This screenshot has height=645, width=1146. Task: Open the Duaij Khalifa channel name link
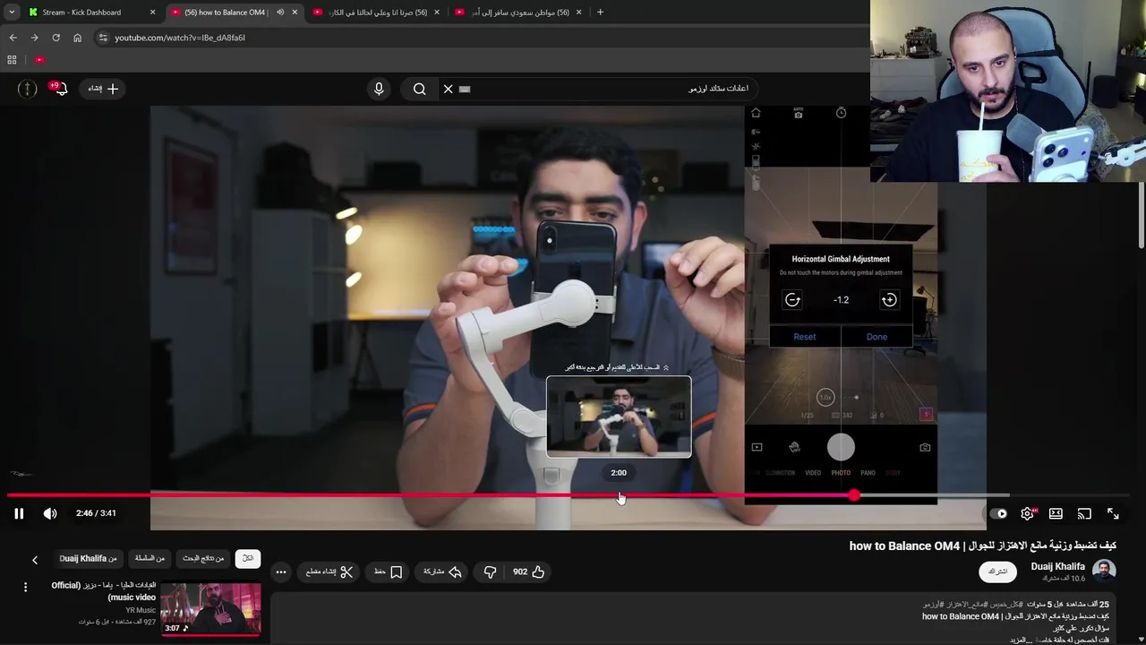(1057, 566)
